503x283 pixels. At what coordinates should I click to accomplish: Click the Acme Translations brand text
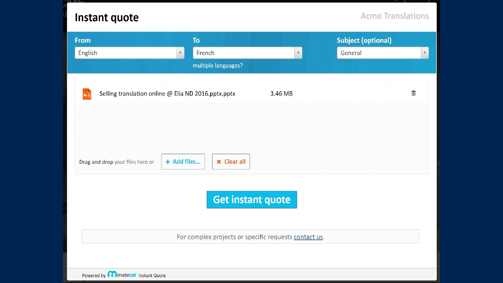[395, 16]
